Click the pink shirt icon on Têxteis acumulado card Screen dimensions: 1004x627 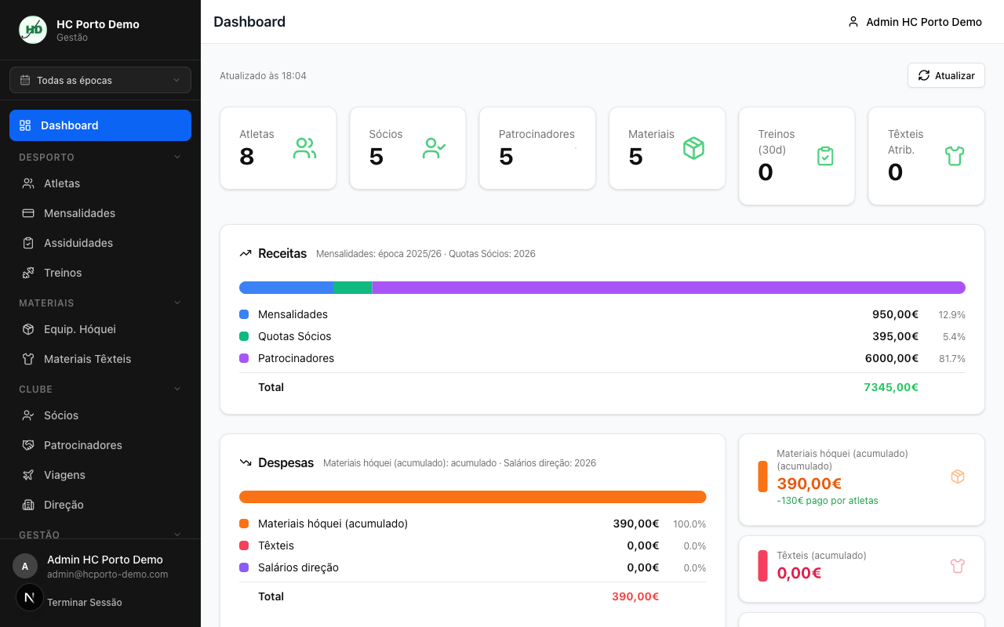click(958, 566)
